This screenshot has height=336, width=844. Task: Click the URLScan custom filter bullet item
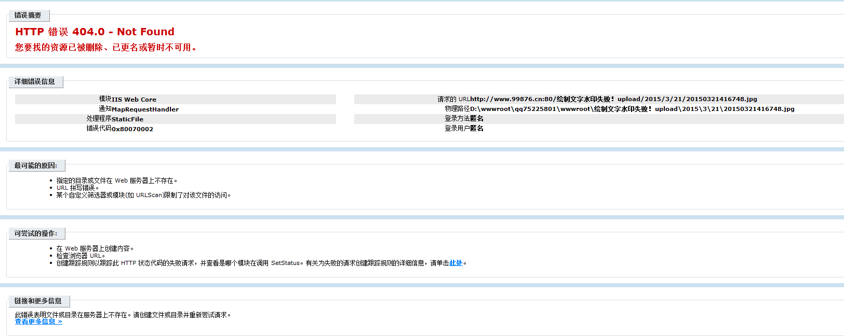point(143,195)
